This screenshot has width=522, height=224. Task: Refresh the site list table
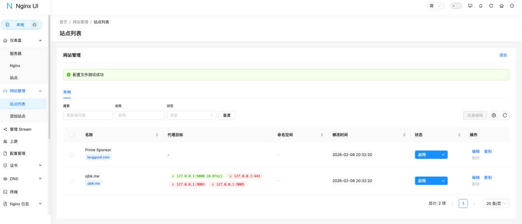point(505,115)
